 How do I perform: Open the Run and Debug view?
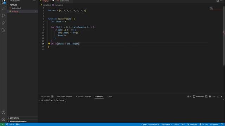(4, 22)
